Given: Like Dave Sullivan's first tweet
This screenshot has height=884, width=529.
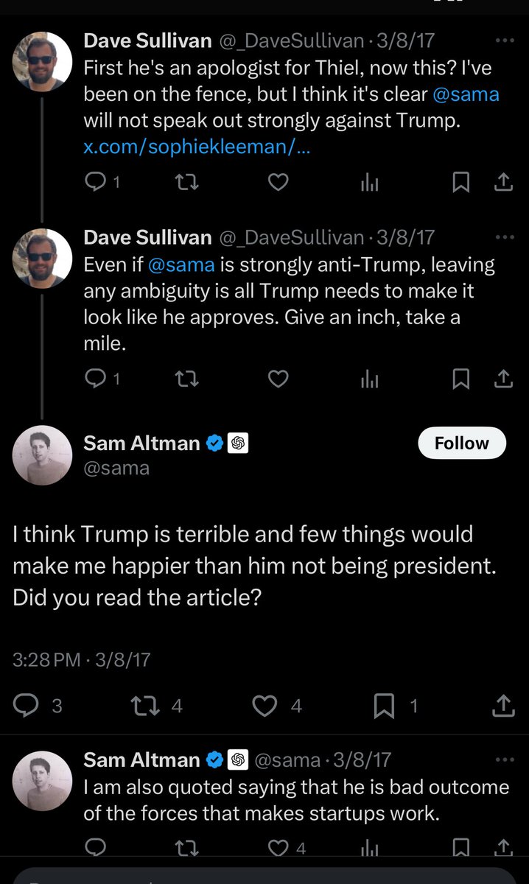Looking at the screenshot, I should tap(278, 182).
